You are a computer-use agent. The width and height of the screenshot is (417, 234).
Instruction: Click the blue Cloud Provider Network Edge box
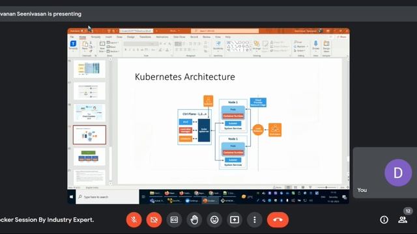(258, 103)
